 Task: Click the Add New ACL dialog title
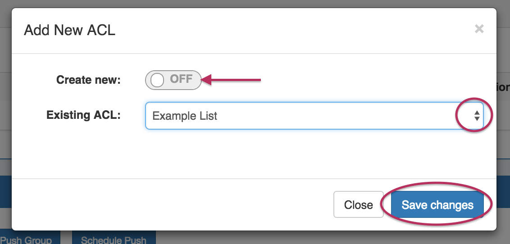click(x=70, y=30)
